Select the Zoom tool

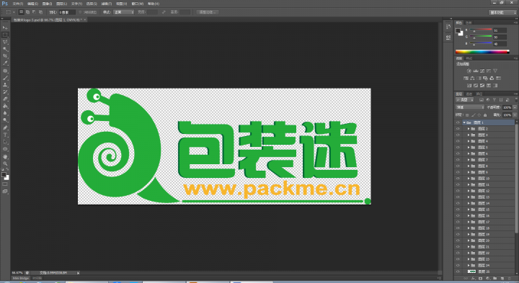(5, 163)
